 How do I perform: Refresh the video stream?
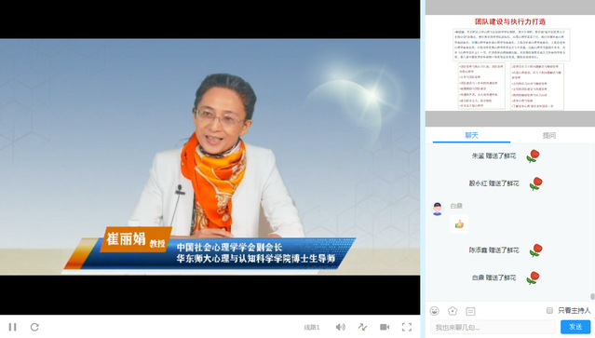pyautogui.click(x=34, y=327)
